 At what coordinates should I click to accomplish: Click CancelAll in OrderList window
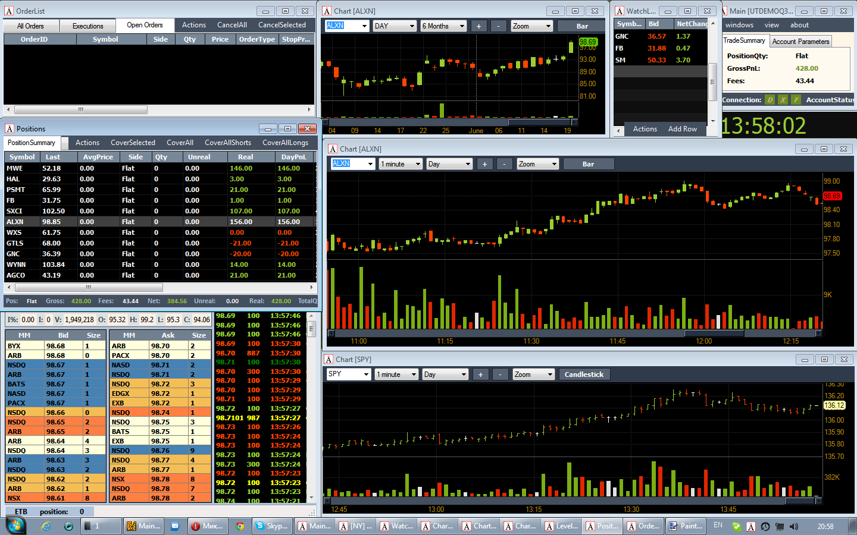click(x=232, y=25)
